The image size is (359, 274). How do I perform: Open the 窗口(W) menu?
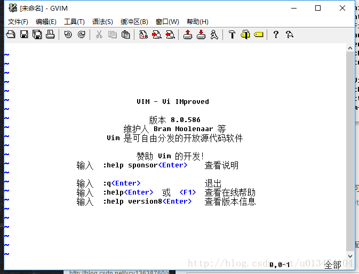coord(167,22)
